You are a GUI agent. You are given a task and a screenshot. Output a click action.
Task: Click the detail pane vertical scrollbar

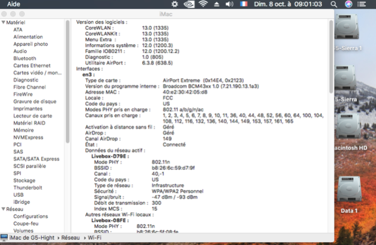click(331, 56)
